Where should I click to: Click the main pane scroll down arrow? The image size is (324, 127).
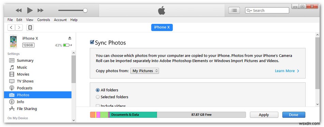[x=318, y=104]
